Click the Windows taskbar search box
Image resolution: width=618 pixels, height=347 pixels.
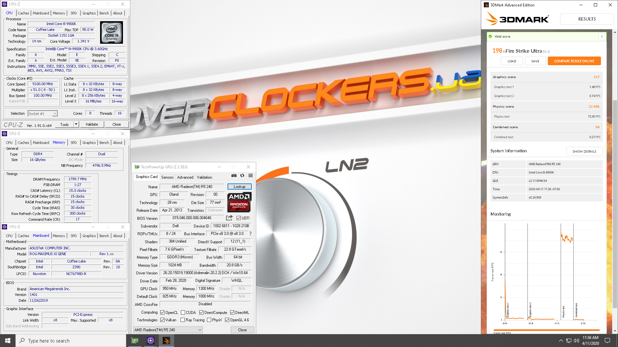[71, 341]
